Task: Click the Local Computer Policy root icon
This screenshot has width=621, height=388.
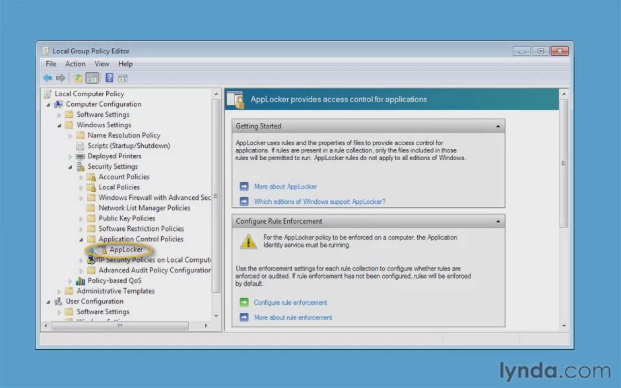Action: [x=48, y=94]
